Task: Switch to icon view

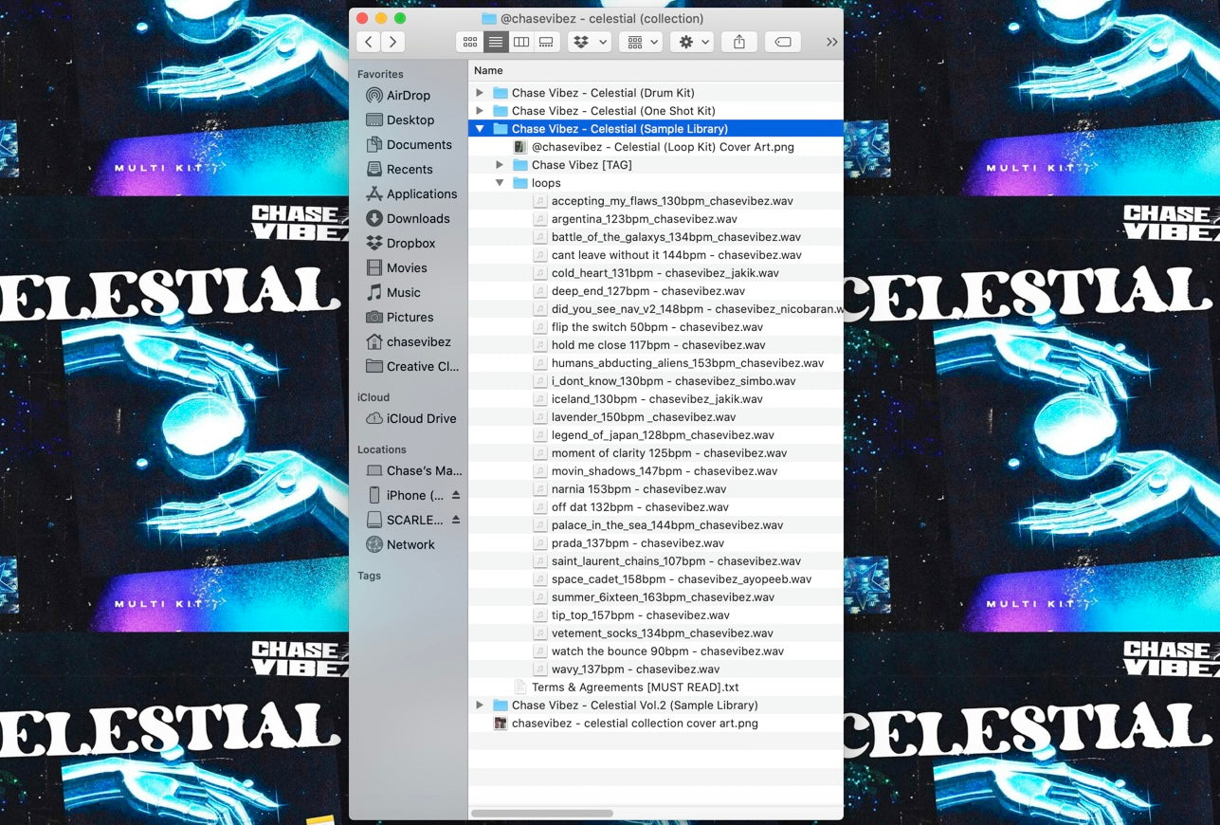Action: pyautogui.click(x=471, y=42)
